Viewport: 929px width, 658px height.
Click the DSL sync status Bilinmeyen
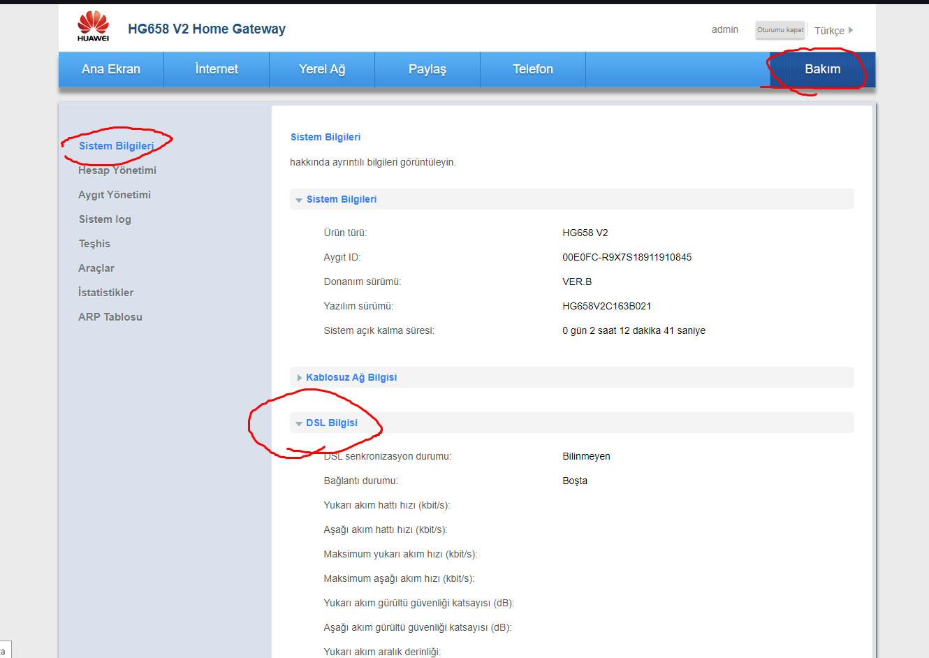point(586,456)
